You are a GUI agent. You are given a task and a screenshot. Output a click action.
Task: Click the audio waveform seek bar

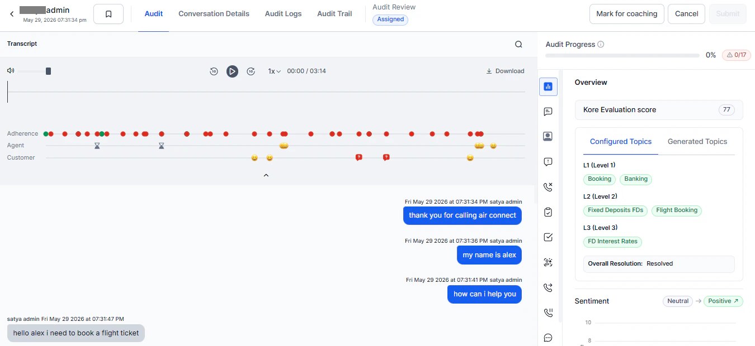(266, 92)
